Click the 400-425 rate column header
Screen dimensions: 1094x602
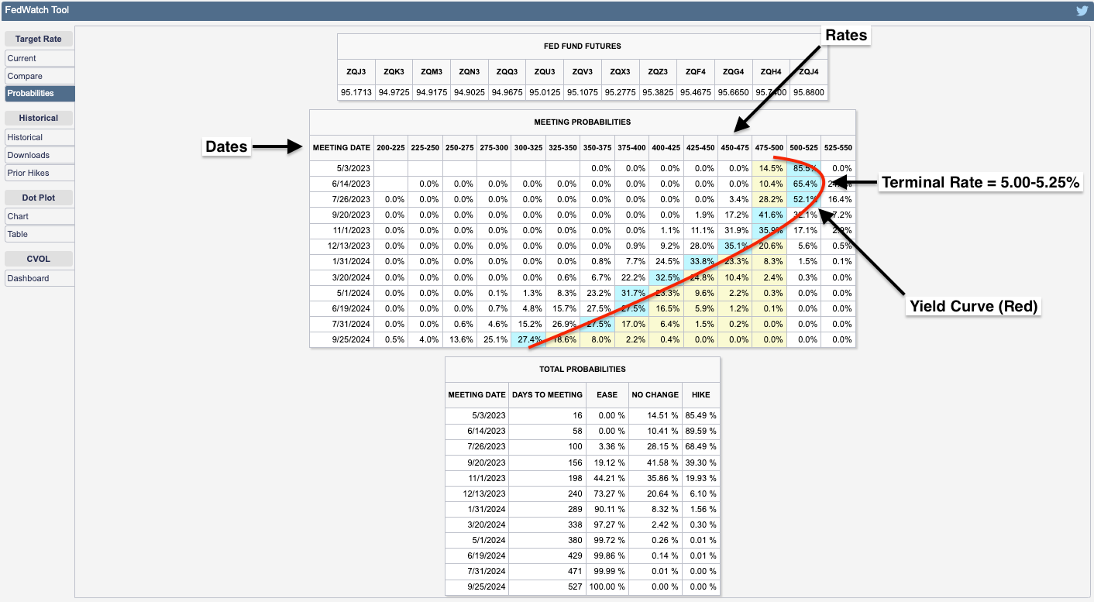click(x=666, y=147)
